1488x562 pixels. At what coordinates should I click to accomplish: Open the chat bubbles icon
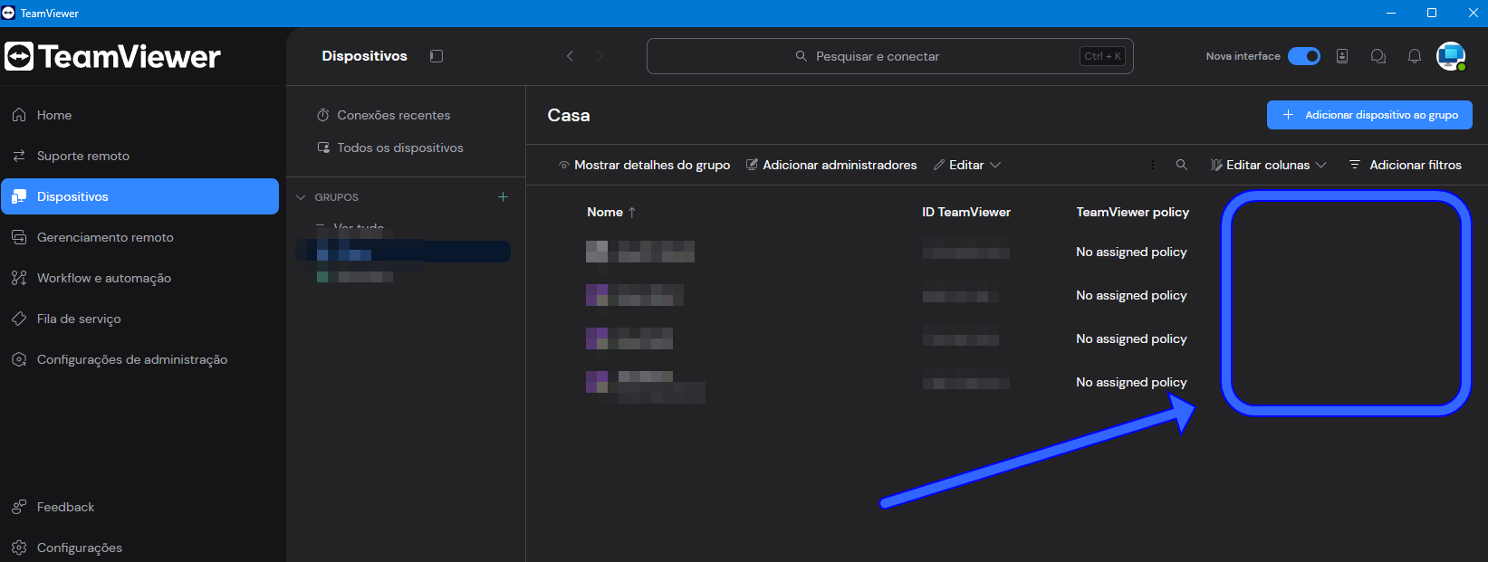pos(1378,56)
